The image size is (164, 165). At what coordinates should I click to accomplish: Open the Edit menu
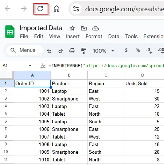[39, 36]
